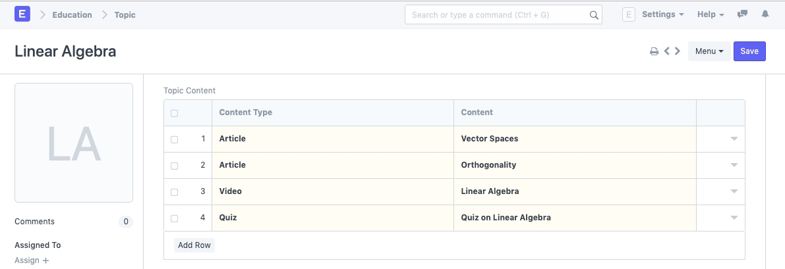Go to next document arrow
Image resolution: width=785 pixels, height=269 pixels.
point(678,51)
